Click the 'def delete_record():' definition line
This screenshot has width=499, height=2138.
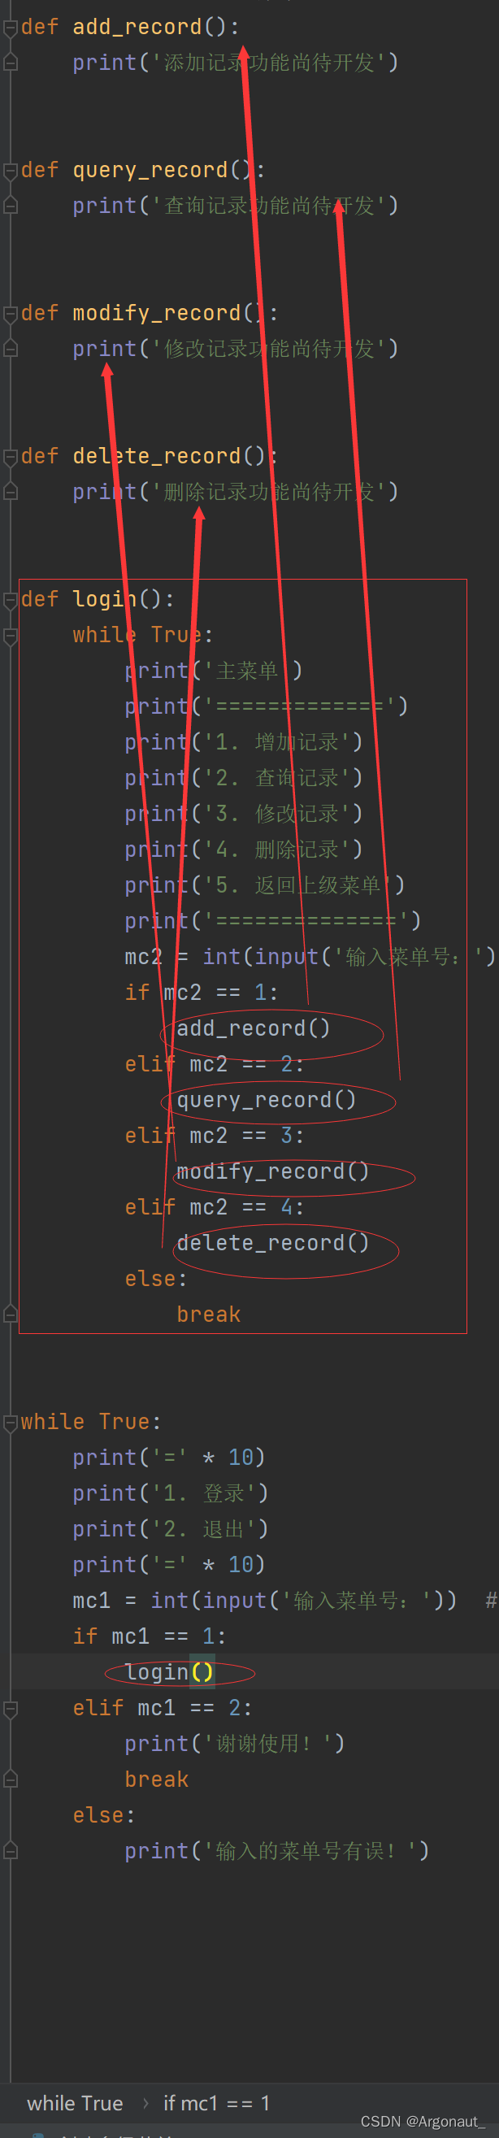click(150, 457)
